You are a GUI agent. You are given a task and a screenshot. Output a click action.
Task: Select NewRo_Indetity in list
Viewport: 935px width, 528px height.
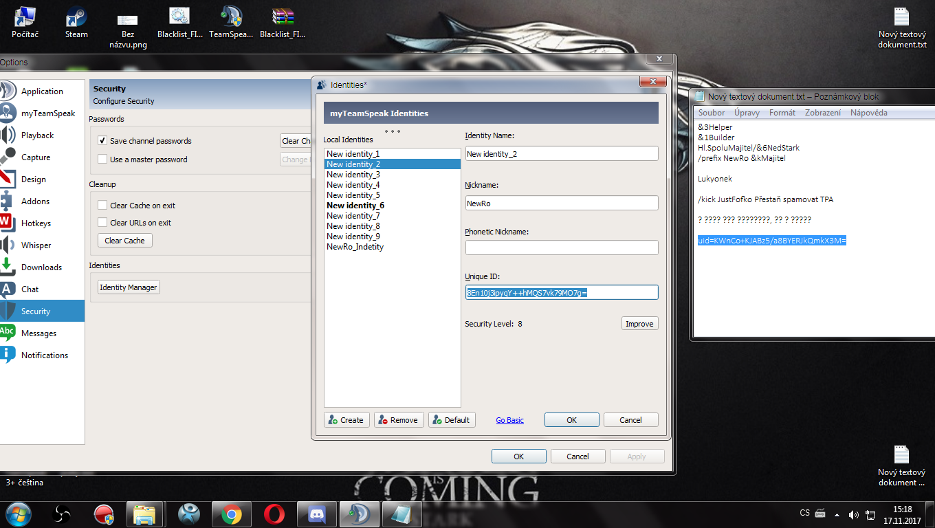[x=392, y=247]
